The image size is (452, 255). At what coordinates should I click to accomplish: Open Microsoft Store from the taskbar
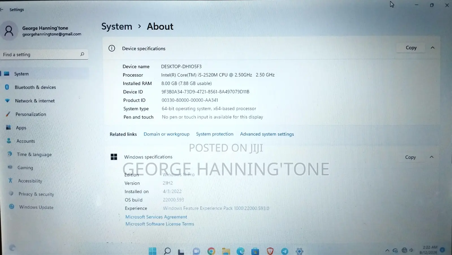pyautogui.click(x=255, y=251)
